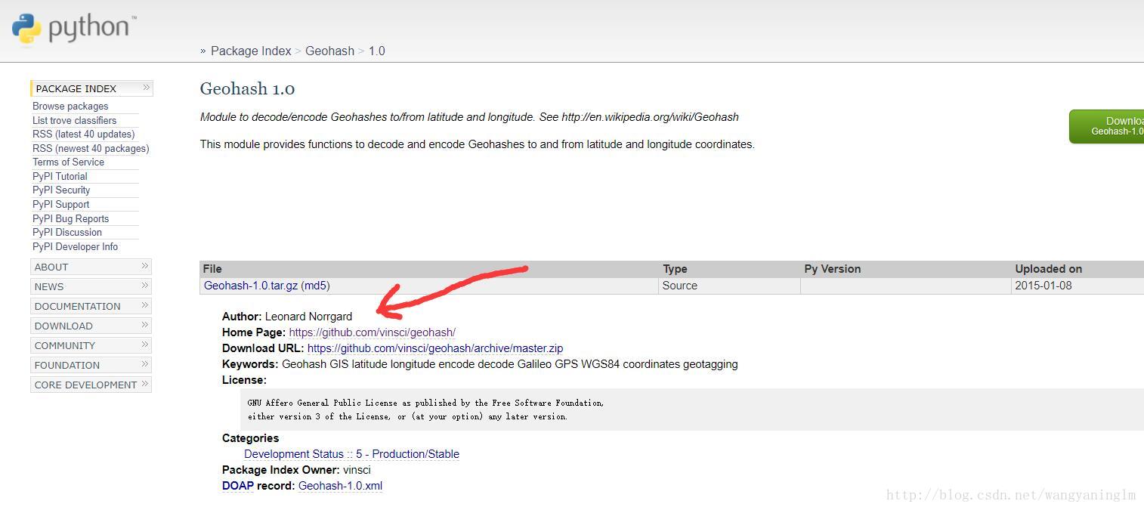Viewport: 1144px width, 510px height.
Task: Expand the PACKAGE INDEX chevron
Action: pyautogui.click(x=146, y=88)
